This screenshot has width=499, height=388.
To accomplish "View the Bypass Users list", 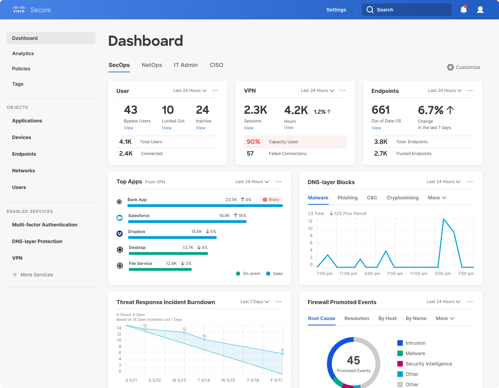I will pos(129,128).
